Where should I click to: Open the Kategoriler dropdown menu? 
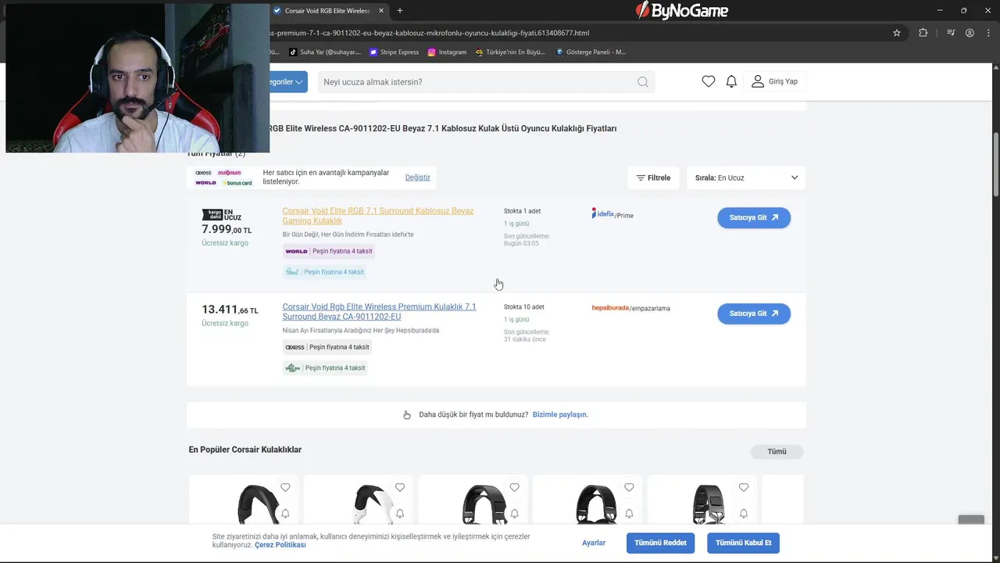click(x=287, y=82)
